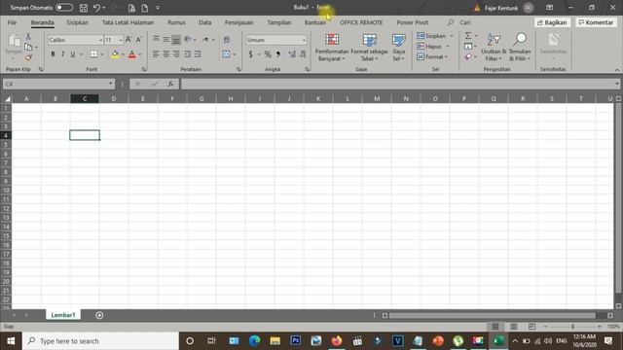This screenshot has height=350, width=623.
Task: Open the Calibri font name dropdown
Action: (x=100, y=40)
